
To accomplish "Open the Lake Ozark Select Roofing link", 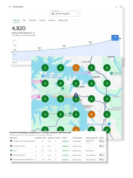I will click(19, 155).
